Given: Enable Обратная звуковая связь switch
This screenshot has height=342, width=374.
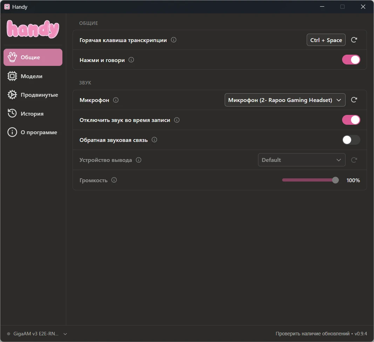Looking at the screenshot, I should click(x=351, y=140).
